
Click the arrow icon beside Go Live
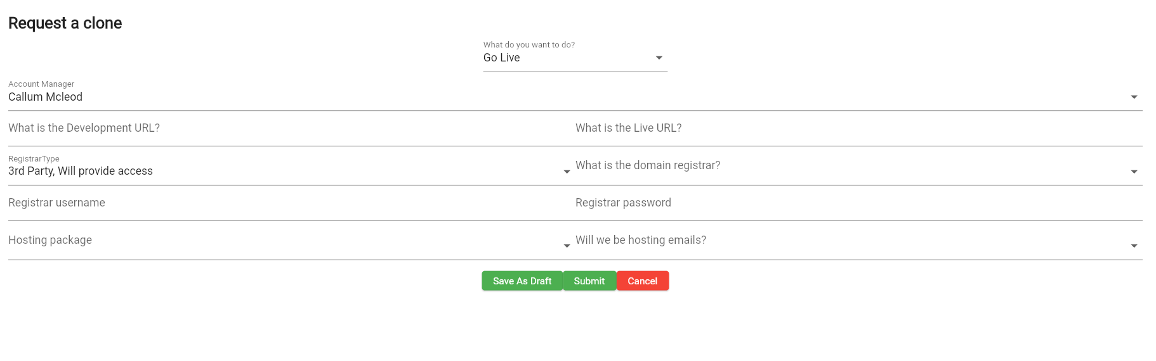pos(659,58)
